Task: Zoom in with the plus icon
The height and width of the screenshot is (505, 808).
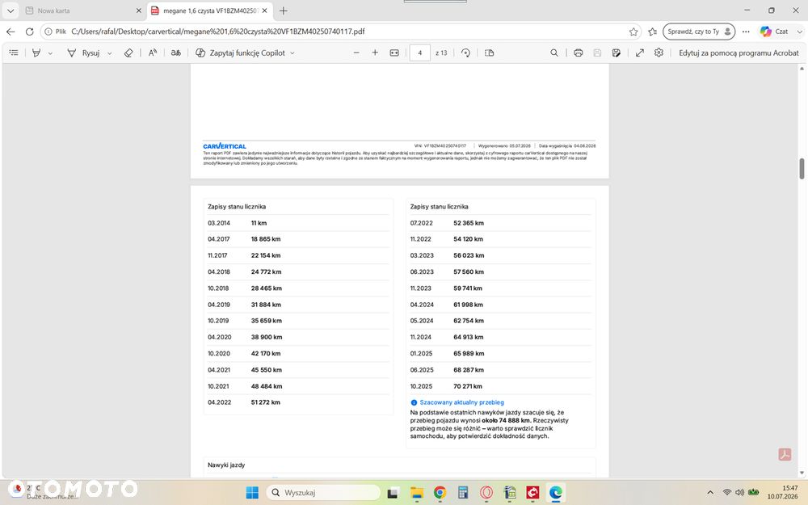Action: coord(375,53)
